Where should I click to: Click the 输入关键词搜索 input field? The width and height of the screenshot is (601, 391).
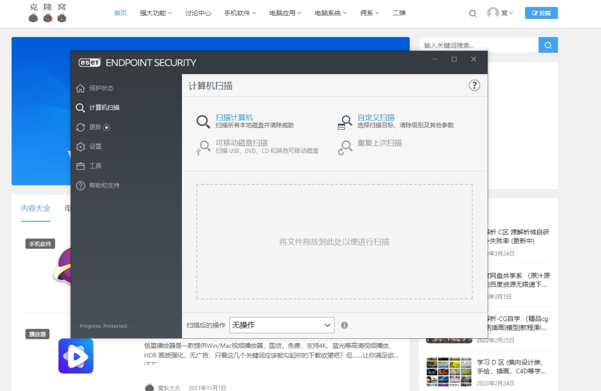[479, 45]
